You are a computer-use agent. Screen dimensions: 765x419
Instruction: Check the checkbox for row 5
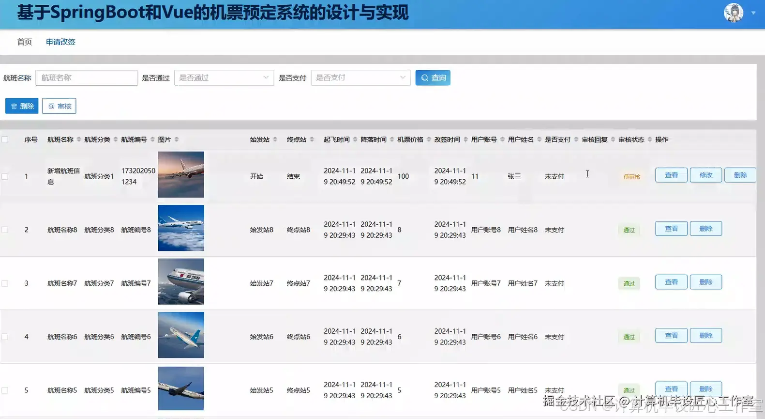pyautogui.click(x=5, y=390)
